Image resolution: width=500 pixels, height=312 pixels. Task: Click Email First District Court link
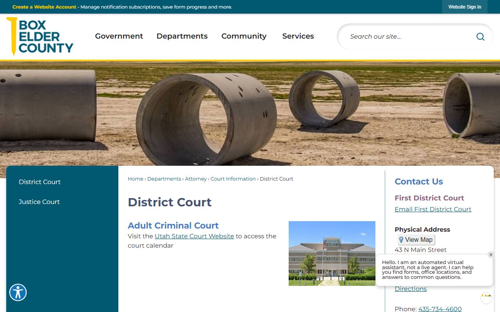[433, 209]
